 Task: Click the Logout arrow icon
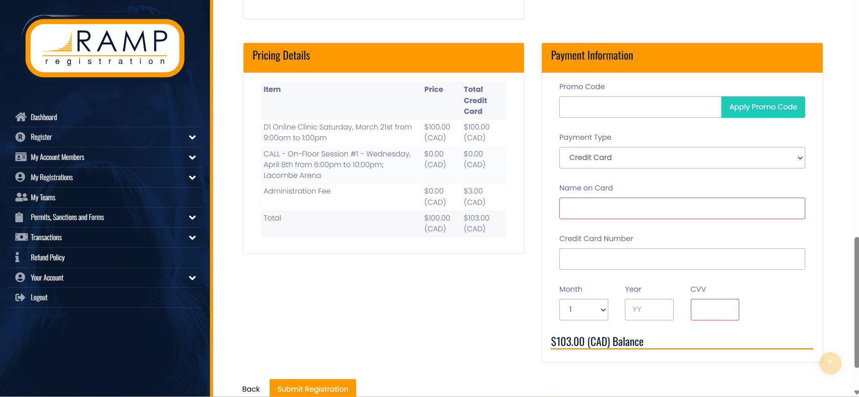tap(20, 298)
